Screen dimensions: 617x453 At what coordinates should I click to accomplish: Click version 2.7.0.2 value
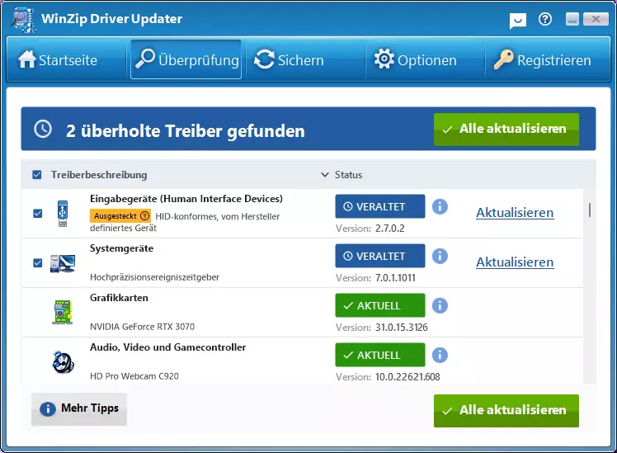coord(389,229)
